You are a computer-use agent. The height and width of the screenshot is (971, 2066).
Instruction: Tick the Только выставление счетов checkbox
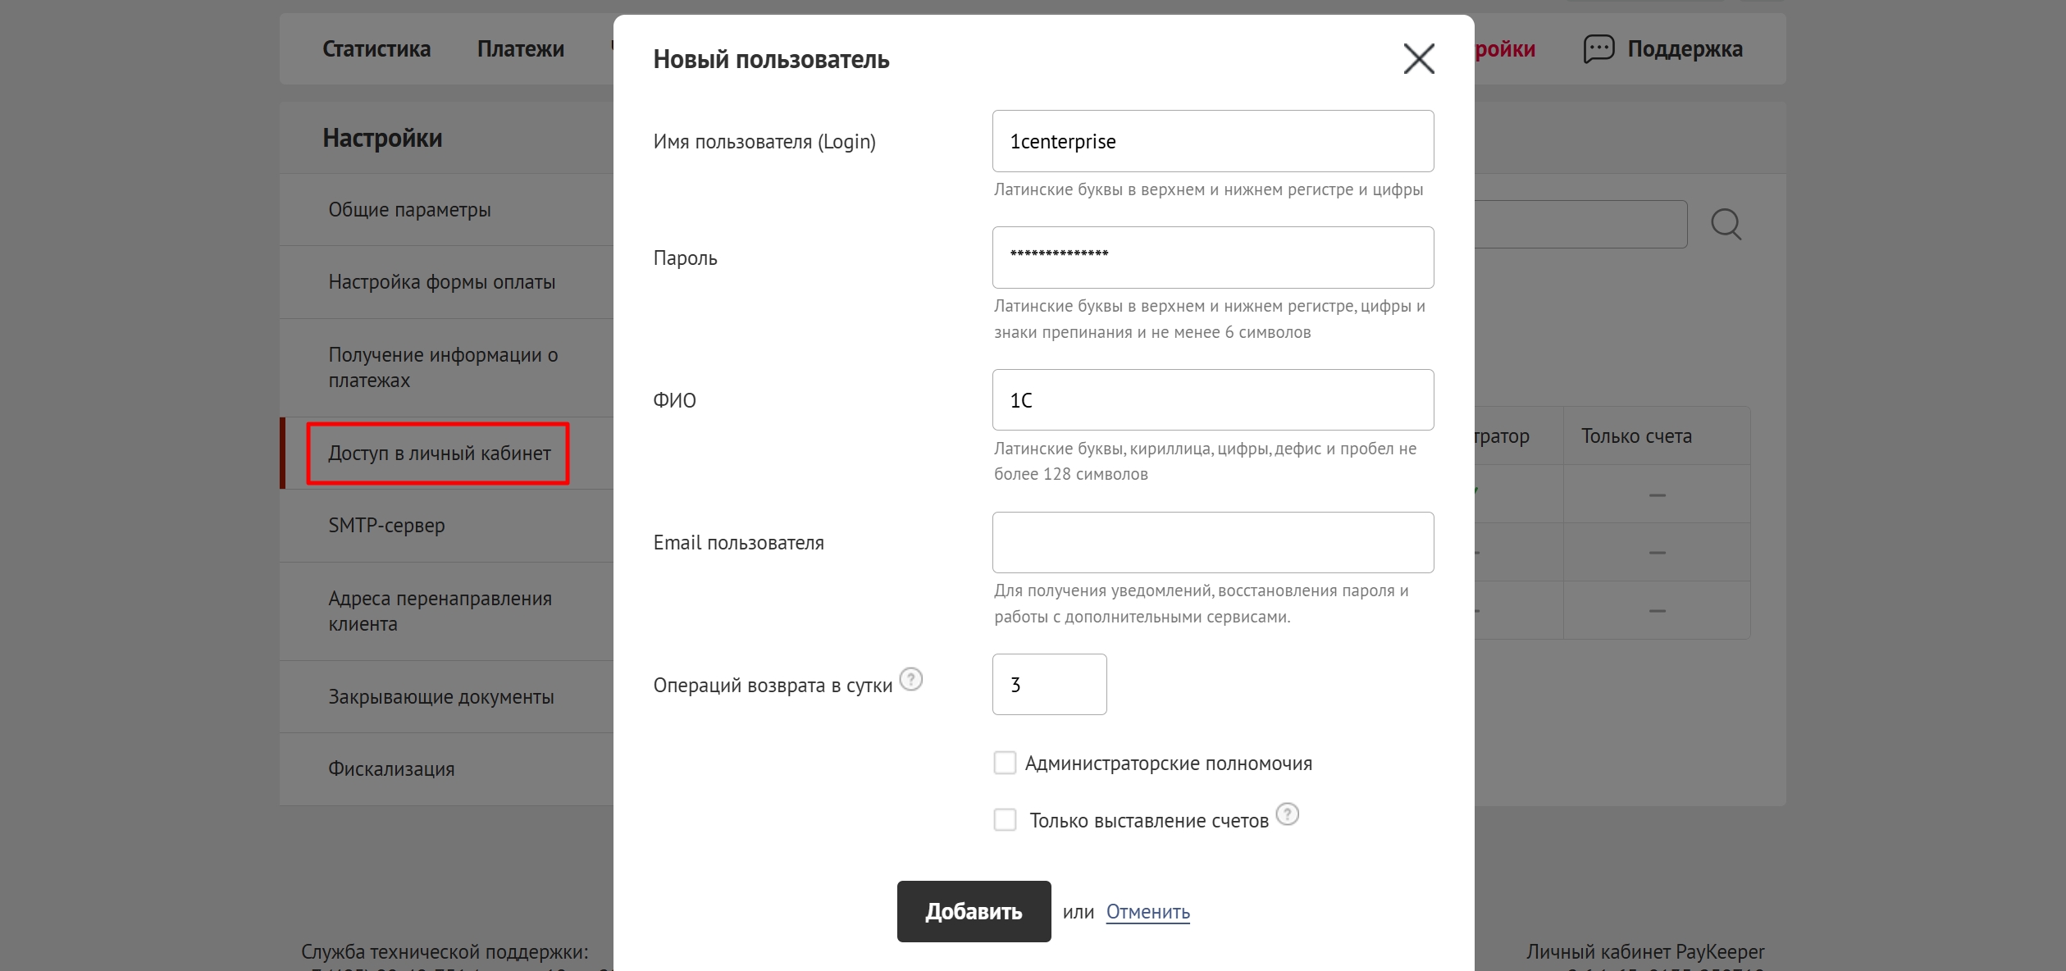click(1005, 820)
